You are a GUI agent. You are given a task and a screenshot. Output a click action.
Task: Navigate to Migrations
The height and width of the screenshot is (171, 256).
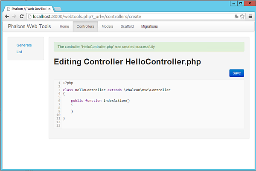click(149, 26)
